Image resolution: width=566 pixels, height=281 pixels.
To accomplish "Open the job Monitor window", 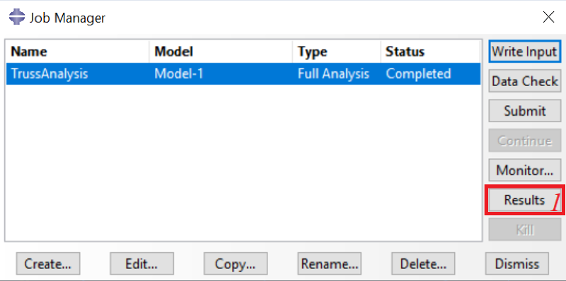I will pos(525,170).
